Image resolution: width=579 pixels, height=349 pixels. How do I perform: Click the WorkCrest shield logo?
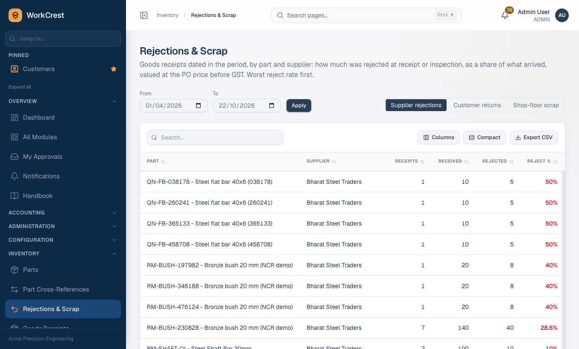[x=15, y=15]
